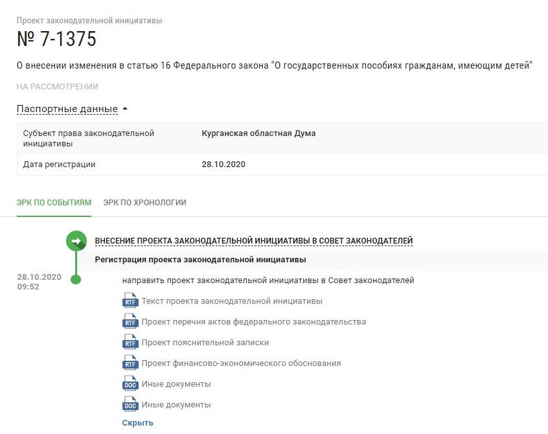Screen dimensions: 548x434
Task: Switch to ЭРК по хронологии tab
Action: coord(144,202)
